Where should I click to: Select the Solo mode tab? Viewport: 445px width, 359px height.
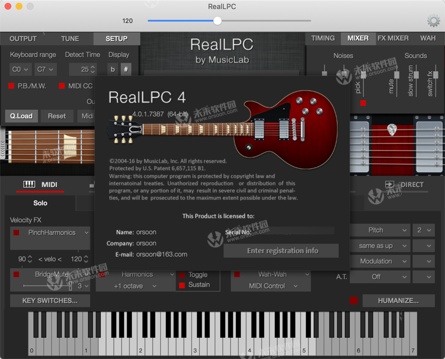pyautogui.click(x=40, y=203)
